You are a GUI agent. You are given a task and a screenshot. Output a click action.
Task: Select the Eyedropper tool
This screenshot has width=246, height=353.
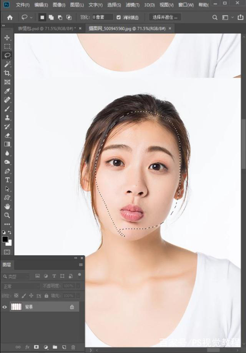click(x=7, y=91)
